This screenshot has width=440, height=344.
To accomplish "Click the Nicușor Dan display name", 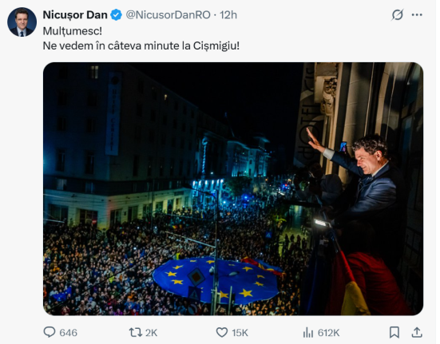I will click(75, 15).
